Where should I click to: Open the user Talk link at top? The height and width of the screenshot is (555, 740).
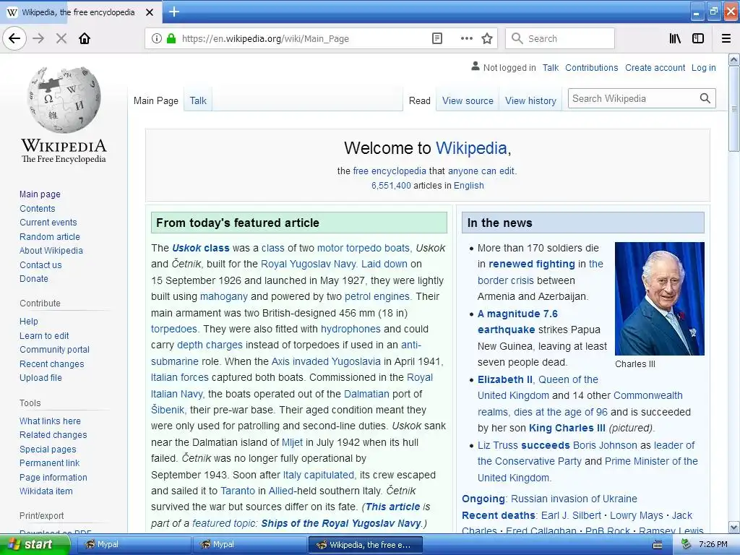550,67
